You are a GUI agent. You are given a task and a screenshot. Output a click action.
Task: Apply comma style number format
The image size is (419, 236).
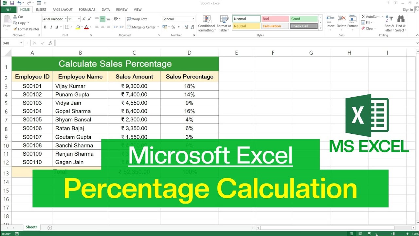[179, 27]
